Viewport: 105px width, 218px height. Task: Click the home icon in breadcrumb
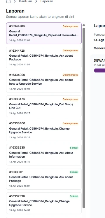click(x=8, y=1)
